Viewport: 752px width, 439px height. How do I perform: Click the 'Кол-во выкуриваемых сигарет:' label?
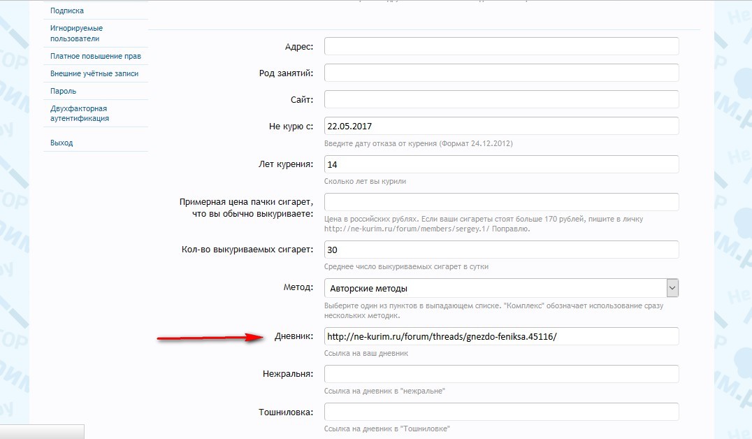pyautogui.click(x=247, y=250)
